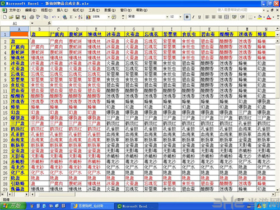Viewport: 280px width, 210px height.
Task: Click the horizontal scrollbar right arrow
Action: coord(273,194)
